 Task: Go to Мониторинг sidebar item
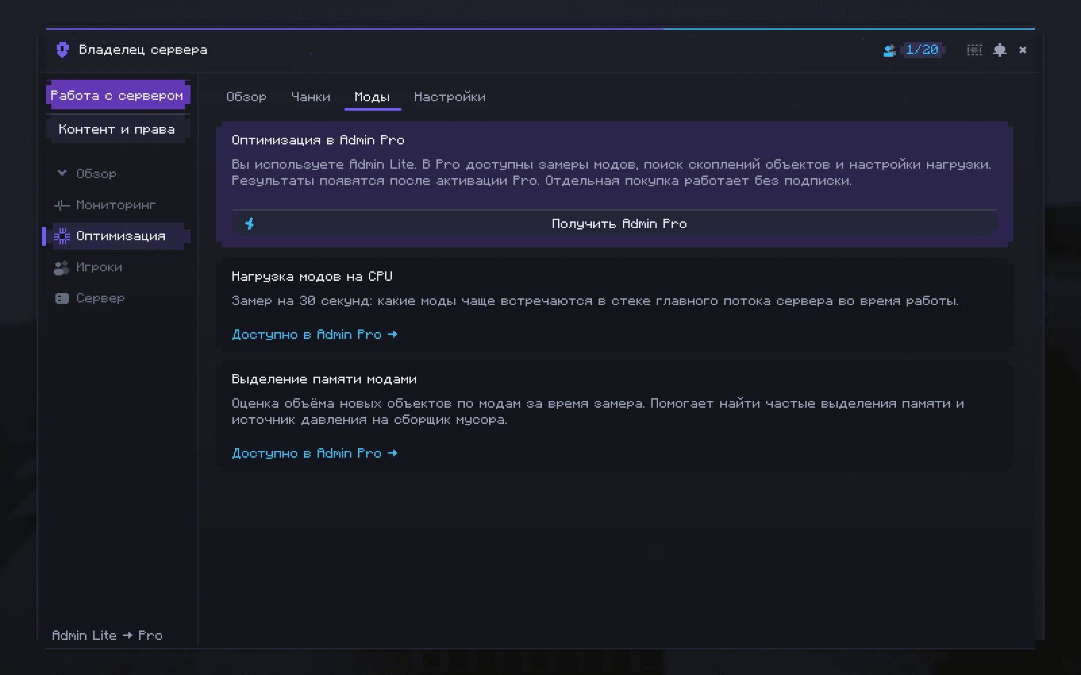[116, 205]
